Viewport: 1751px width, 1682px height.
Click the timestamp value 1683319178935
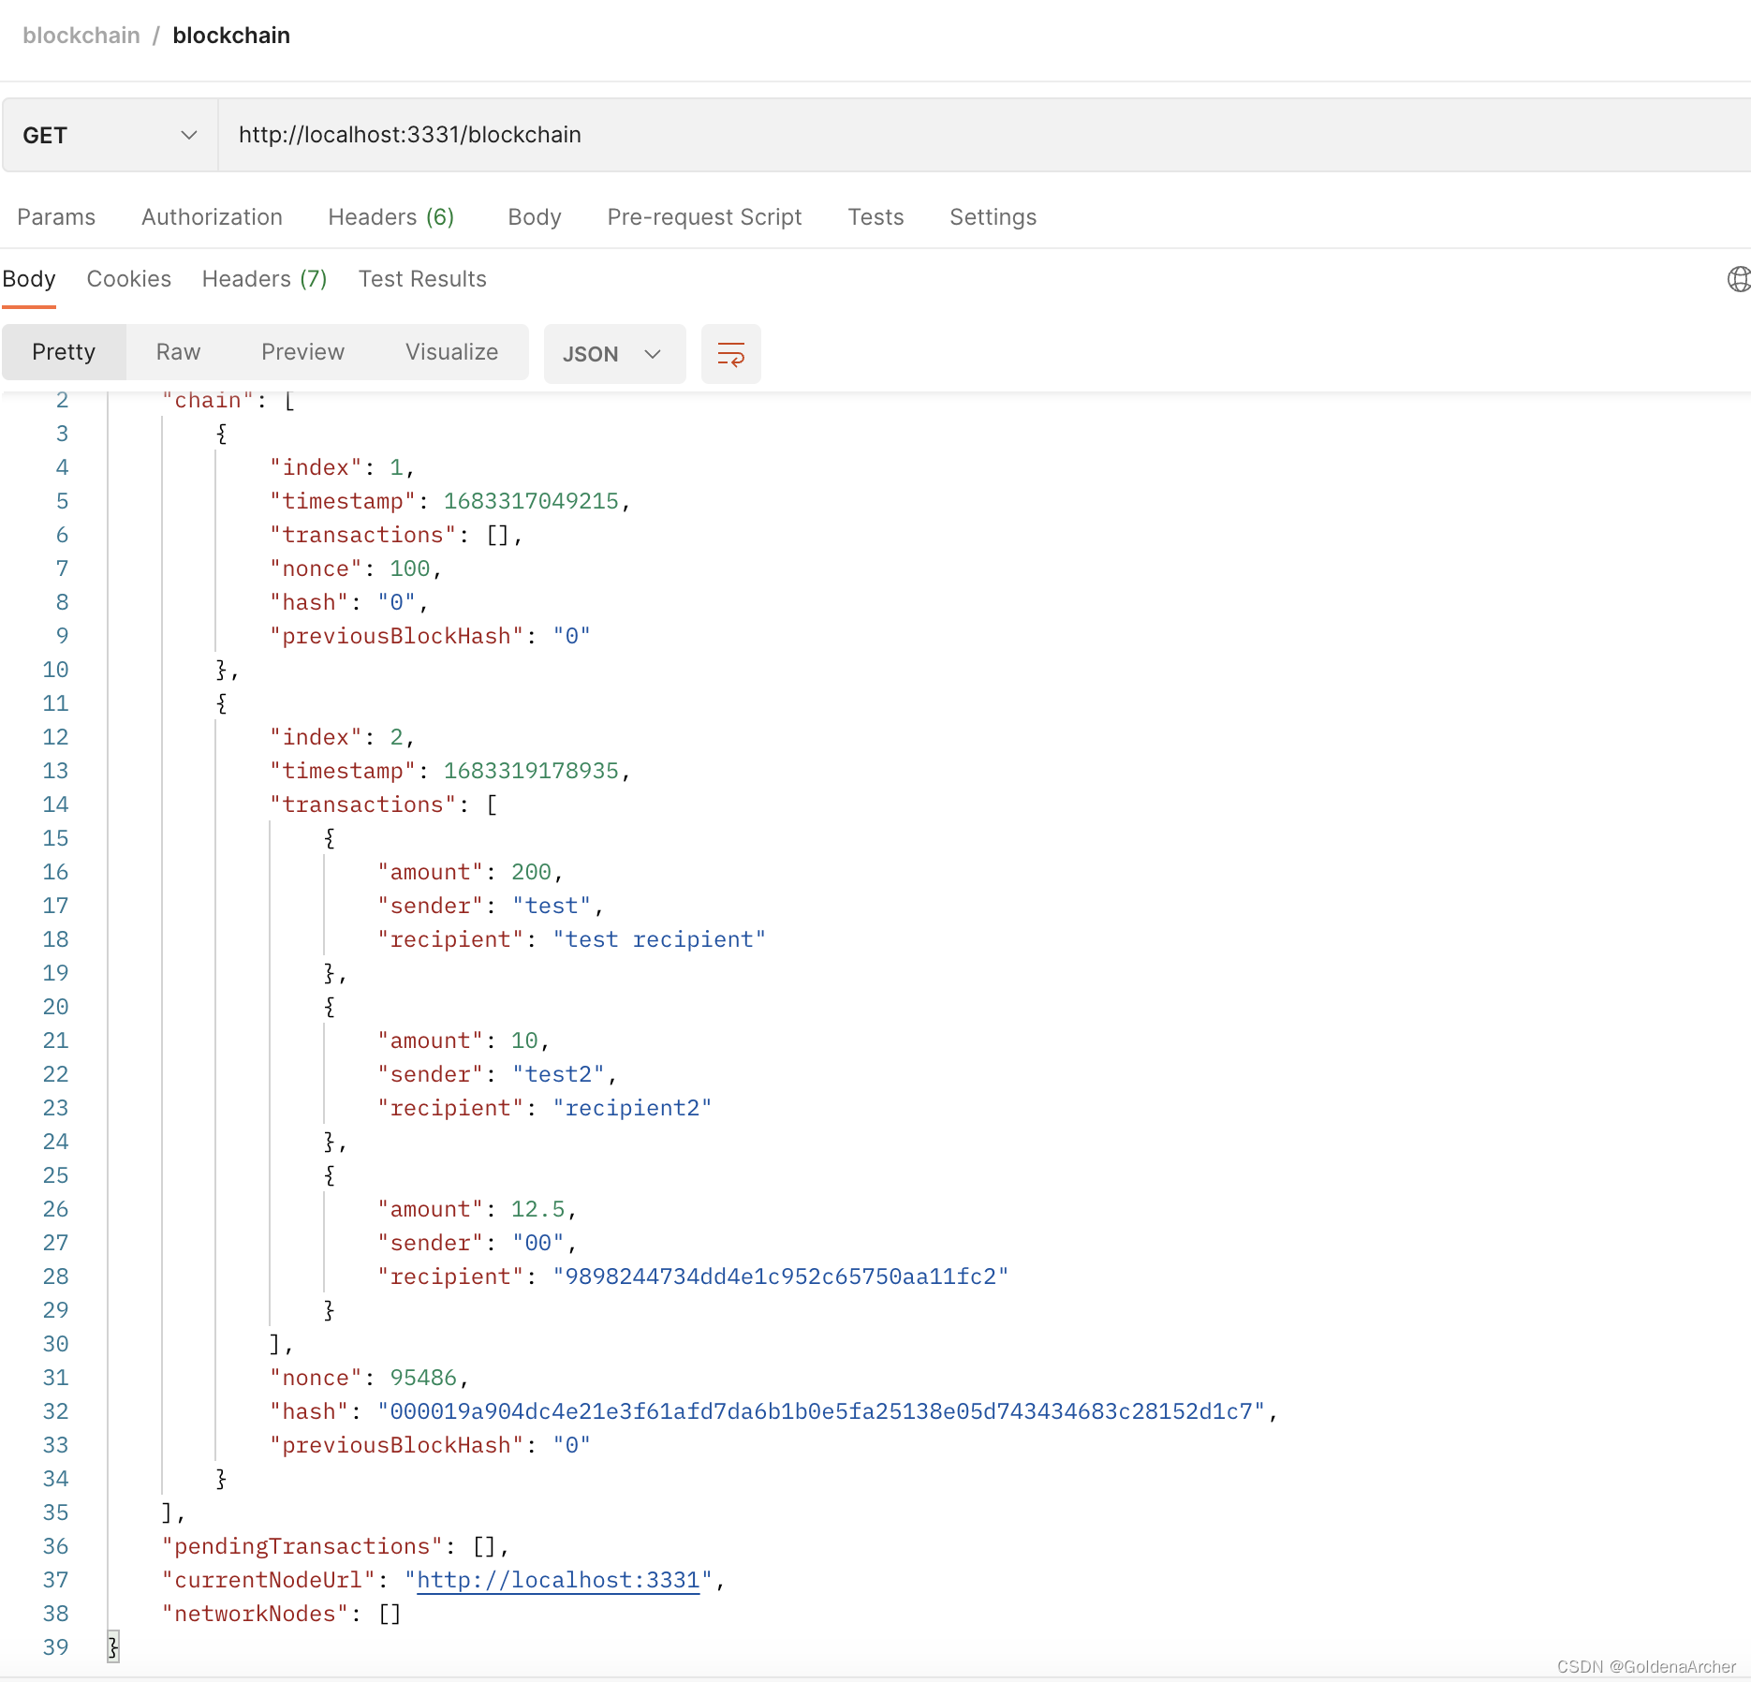(x=531, y=771)
